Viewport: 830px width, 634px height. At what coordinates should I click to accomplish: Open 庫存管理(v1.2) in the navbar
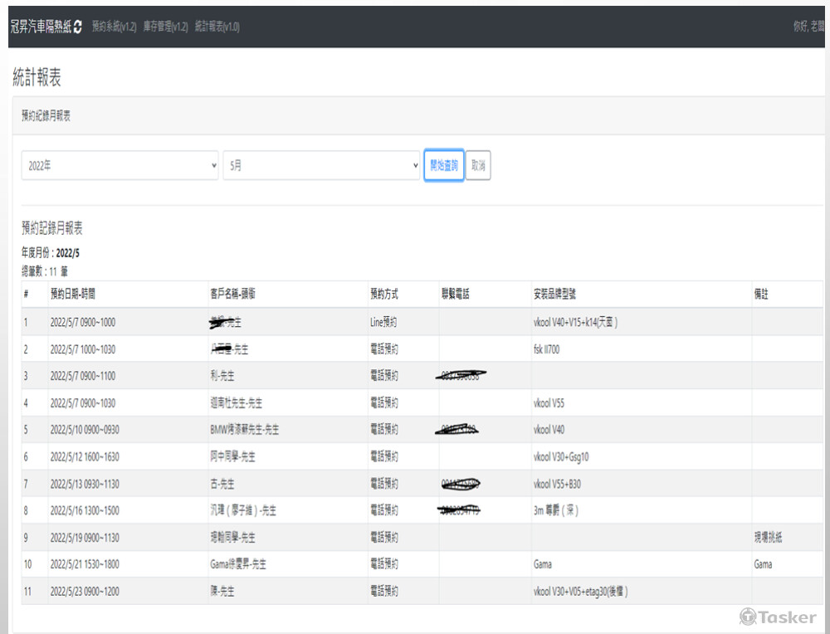(165, 27)
